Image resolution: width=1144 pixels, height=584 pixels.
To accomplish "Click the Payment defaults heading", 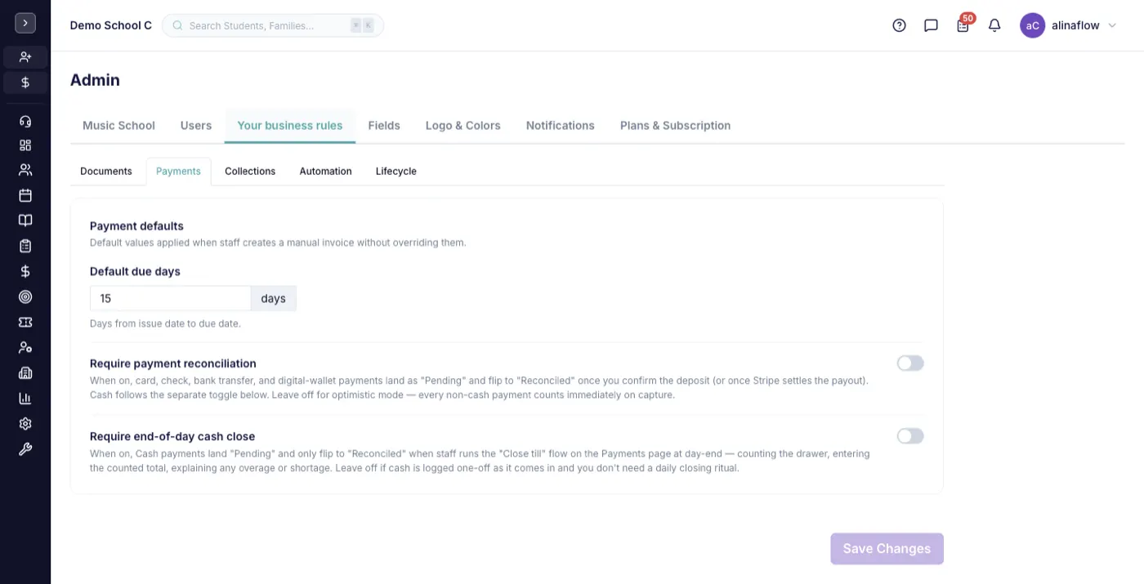I will click(136, 226).
